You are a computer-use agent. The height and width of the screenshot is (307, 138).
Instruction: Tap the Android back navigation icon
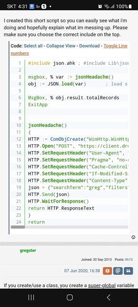108,297
